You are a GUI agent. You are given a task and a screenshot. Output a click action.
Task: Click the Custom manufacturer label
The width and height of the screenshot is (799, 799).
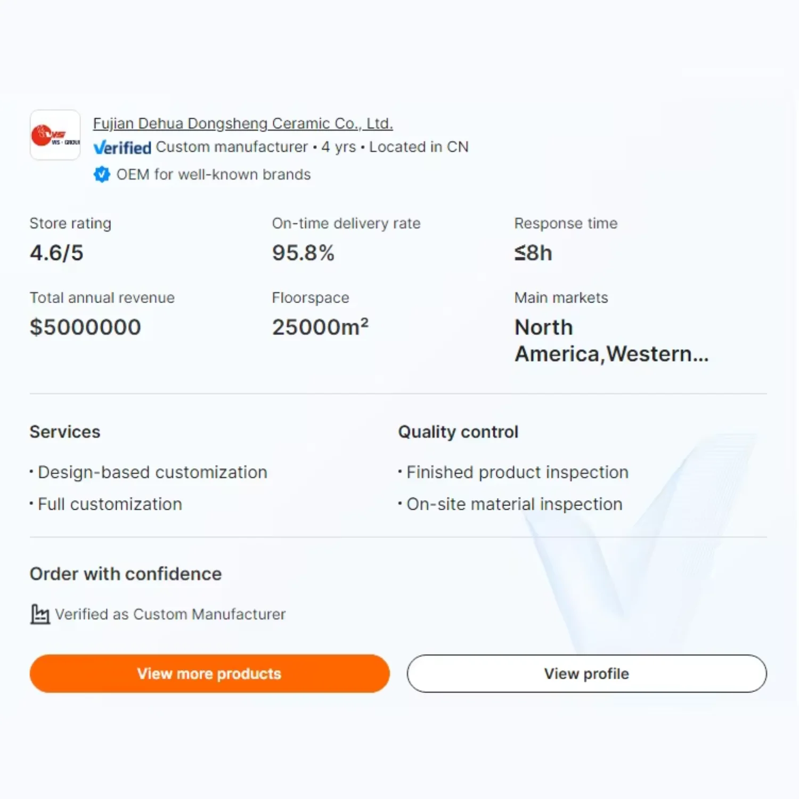232,147
